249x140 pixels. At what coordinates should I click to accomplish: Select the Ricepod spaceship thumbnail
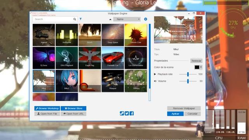tap(113, 81)
